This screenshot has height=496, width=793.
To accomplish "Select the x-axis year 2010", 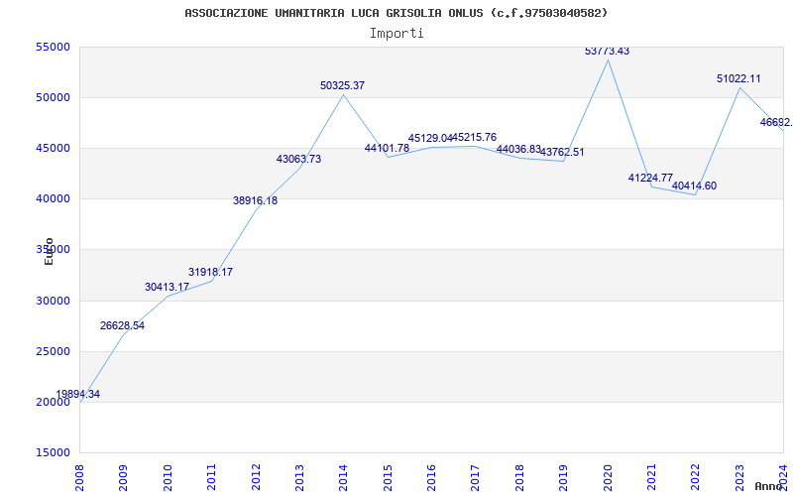I will coord(168,477).
